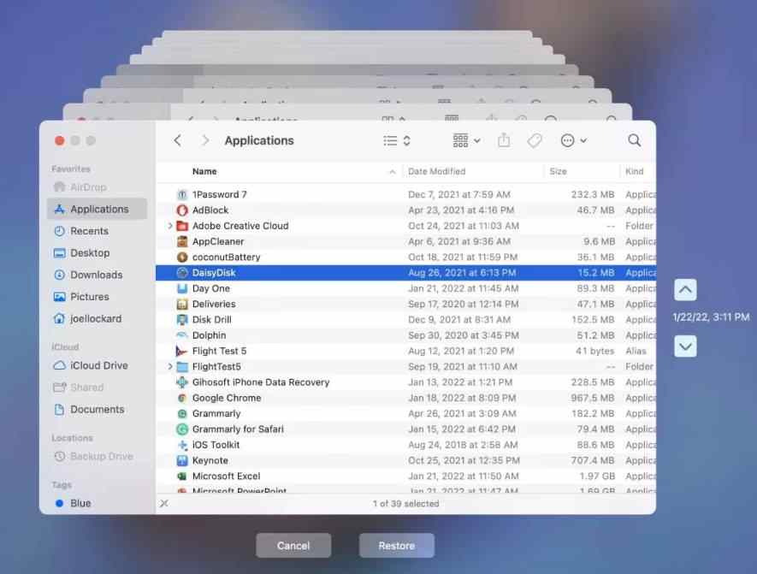Select the Grammarly app icon
This screenshot has width=757, height=574.
(x=182, y=414)
